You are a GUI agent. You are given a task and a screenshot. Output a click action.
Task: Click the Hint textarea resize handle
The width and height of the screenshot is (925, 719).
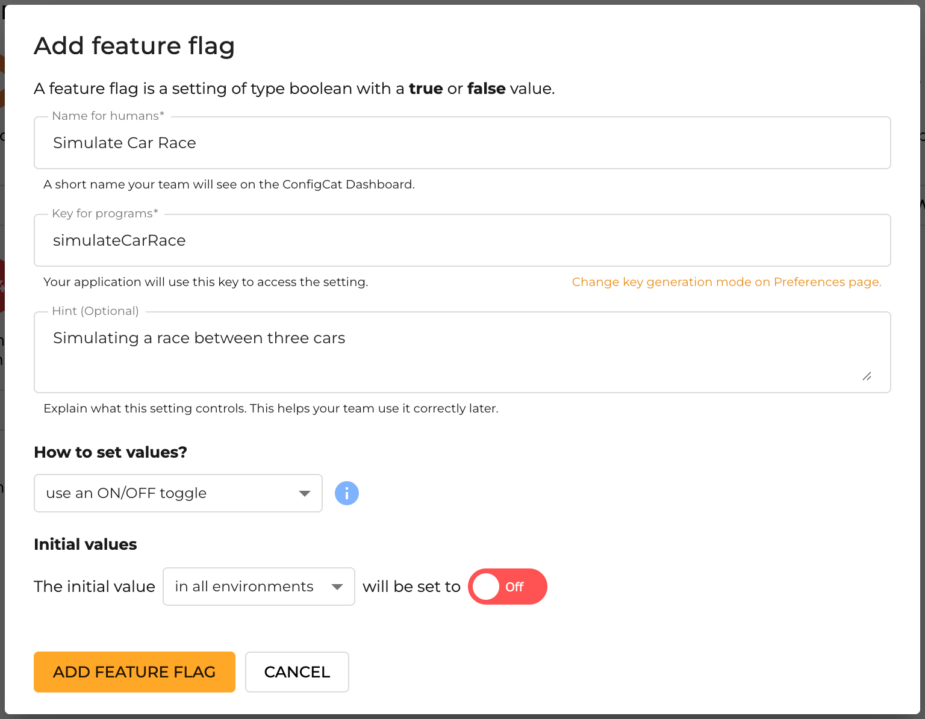[867, 376]
